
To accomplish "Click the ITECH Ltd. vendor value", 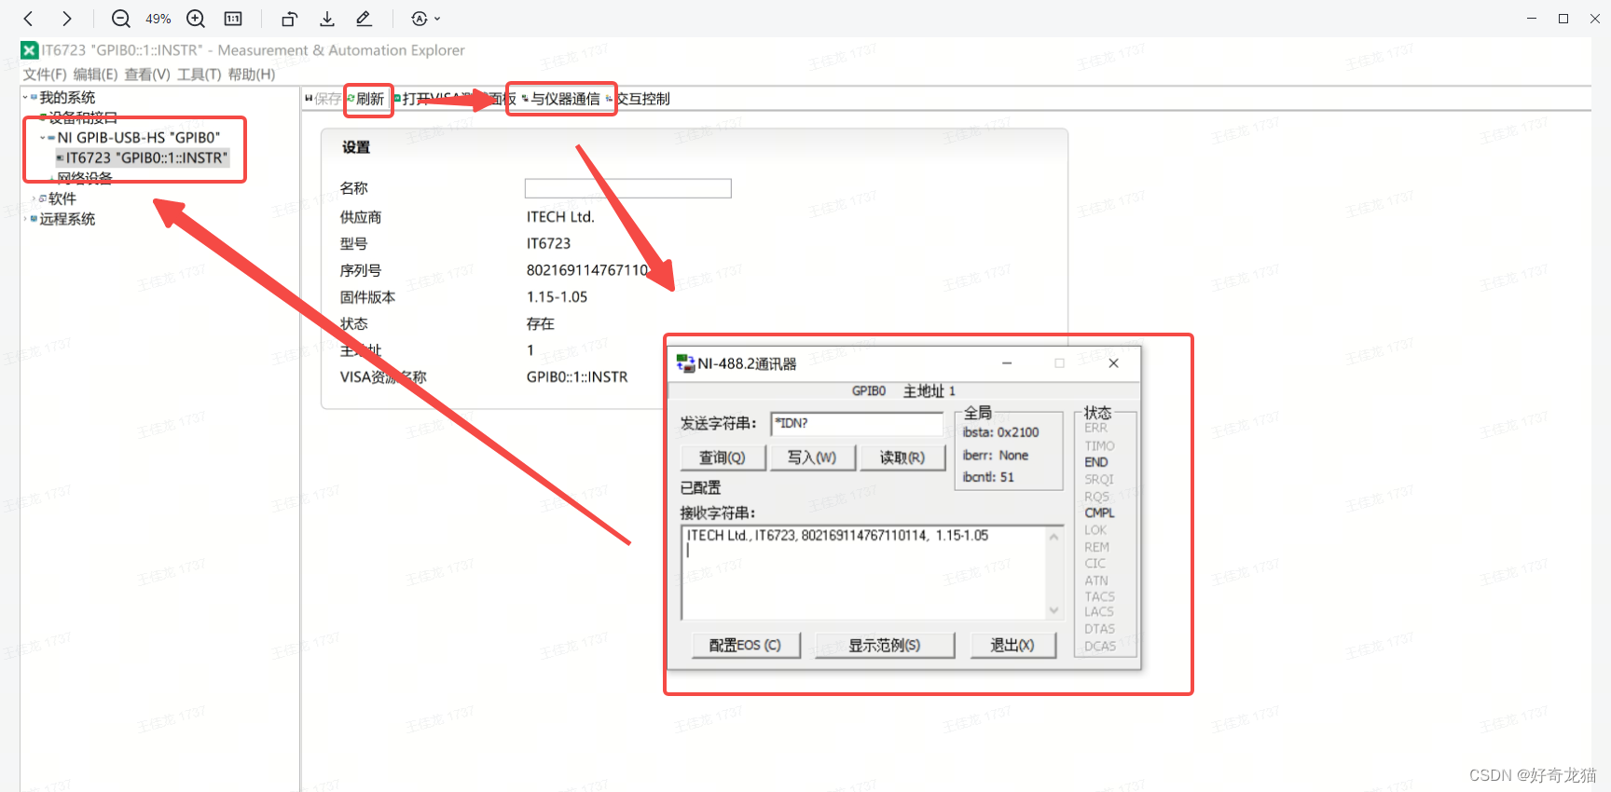I will pos(560,217).
